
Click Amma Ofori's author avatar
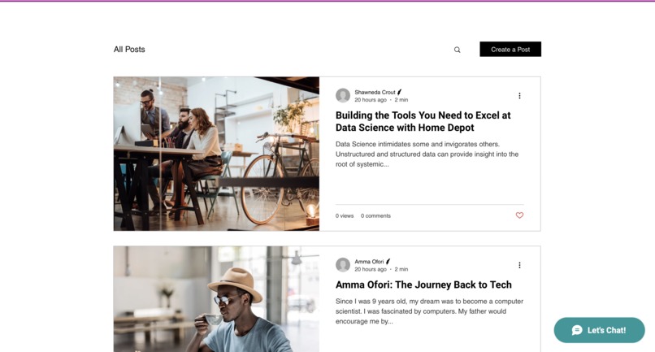click(343, 265)
